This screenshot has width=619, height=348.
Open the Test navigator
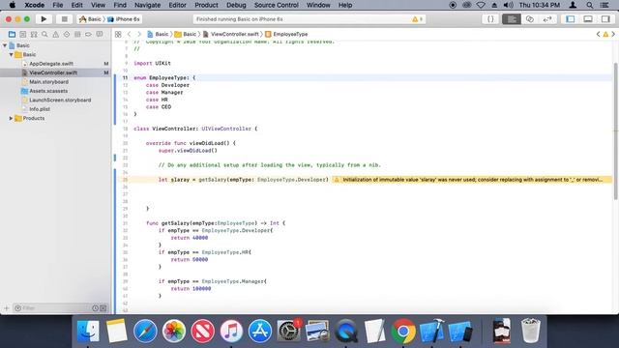point(67,35)
